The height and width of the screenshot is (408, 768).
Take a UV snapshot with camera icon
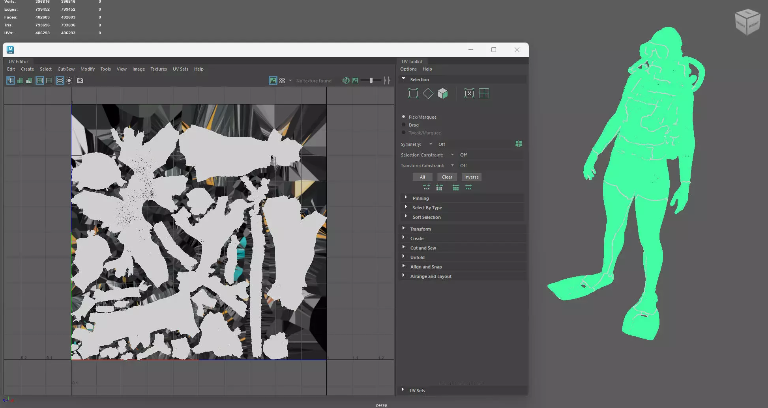(80, 80)
